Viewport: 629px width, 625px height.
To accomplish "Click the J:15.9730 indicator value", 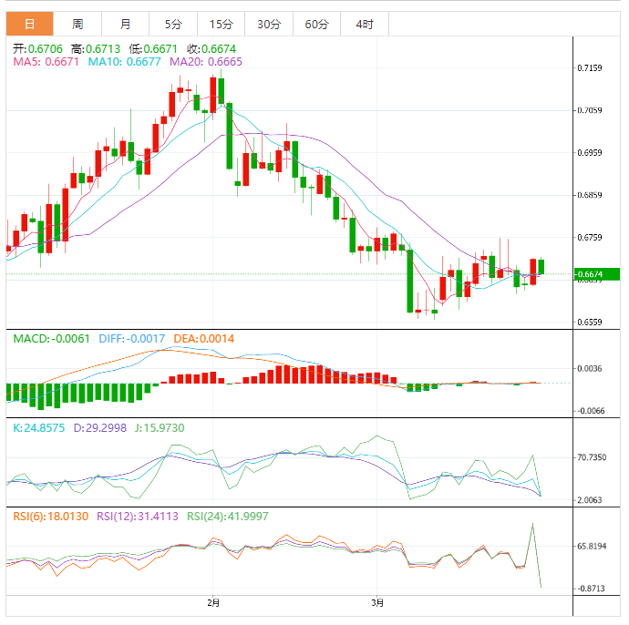I will coord(160,428).
